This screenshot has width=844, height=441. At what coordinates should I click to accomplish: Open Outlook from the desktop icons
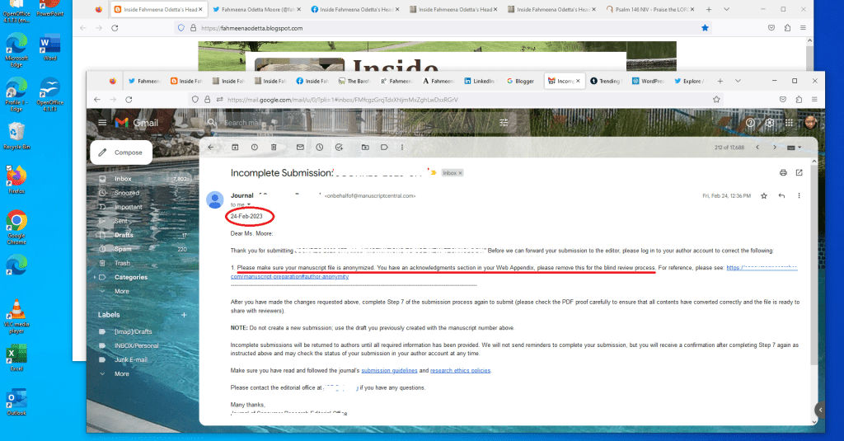pyautogui.click(x=16, y=400)
